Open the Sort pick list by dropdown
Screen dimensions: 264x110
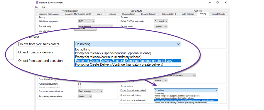(96, 26)
